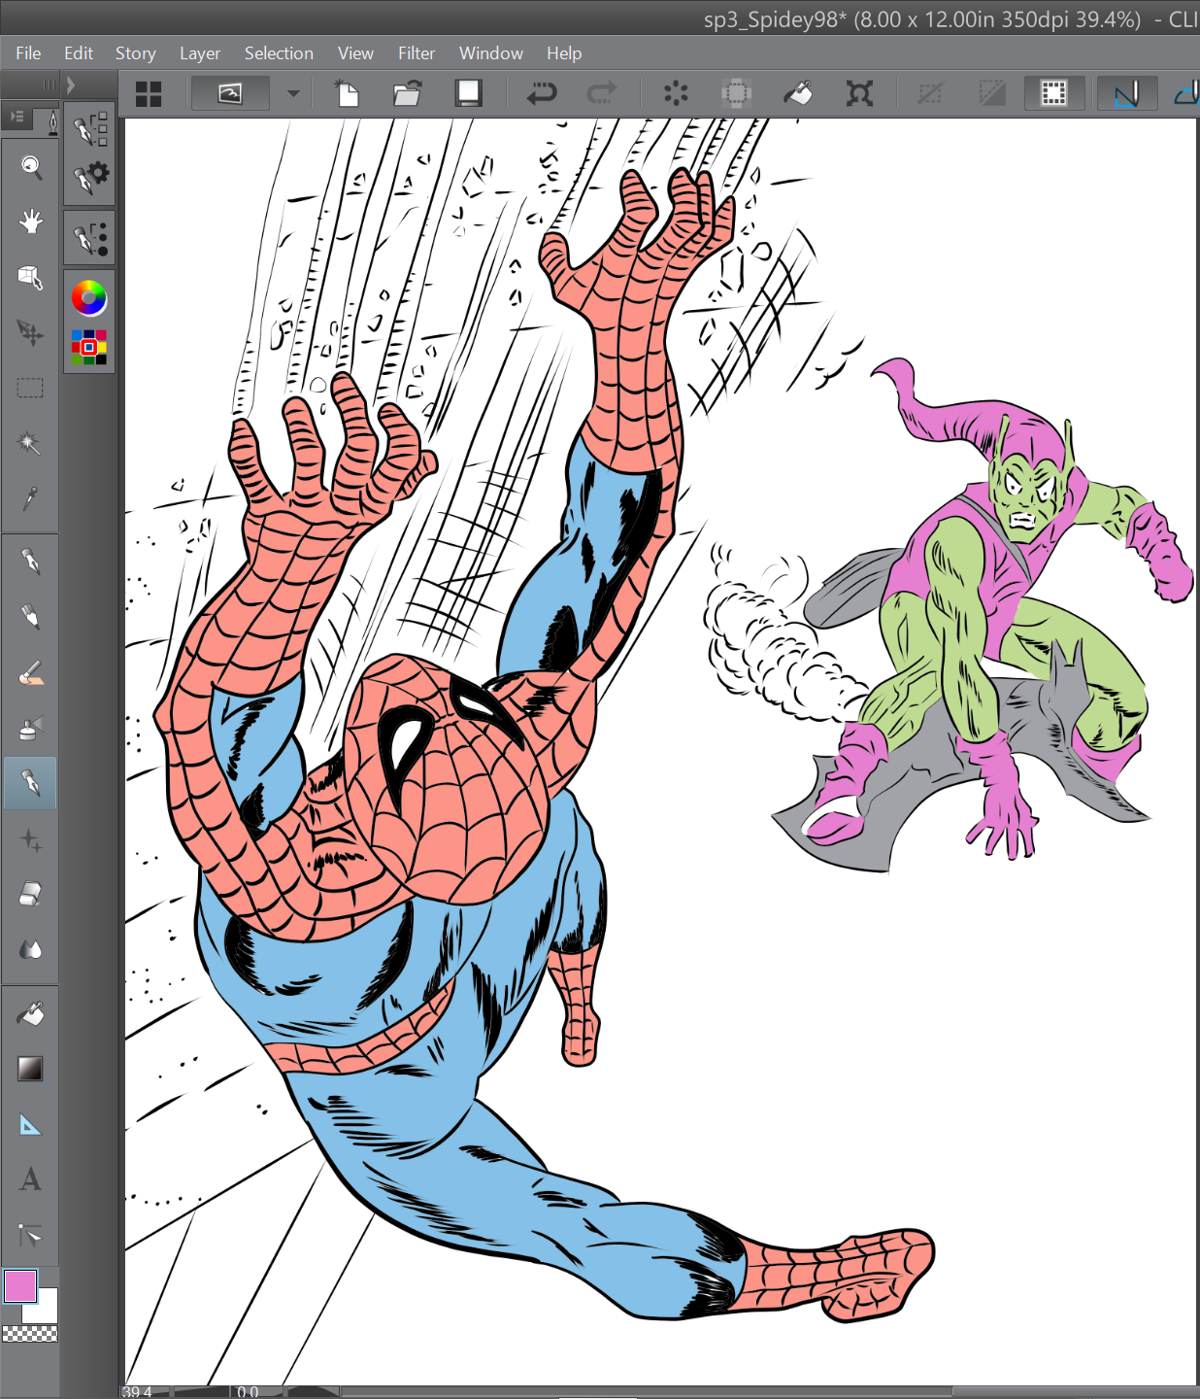Viewport: 1200px width, 1399px height.
Task: Select the Gradient tool
Action: [30, 1069]
